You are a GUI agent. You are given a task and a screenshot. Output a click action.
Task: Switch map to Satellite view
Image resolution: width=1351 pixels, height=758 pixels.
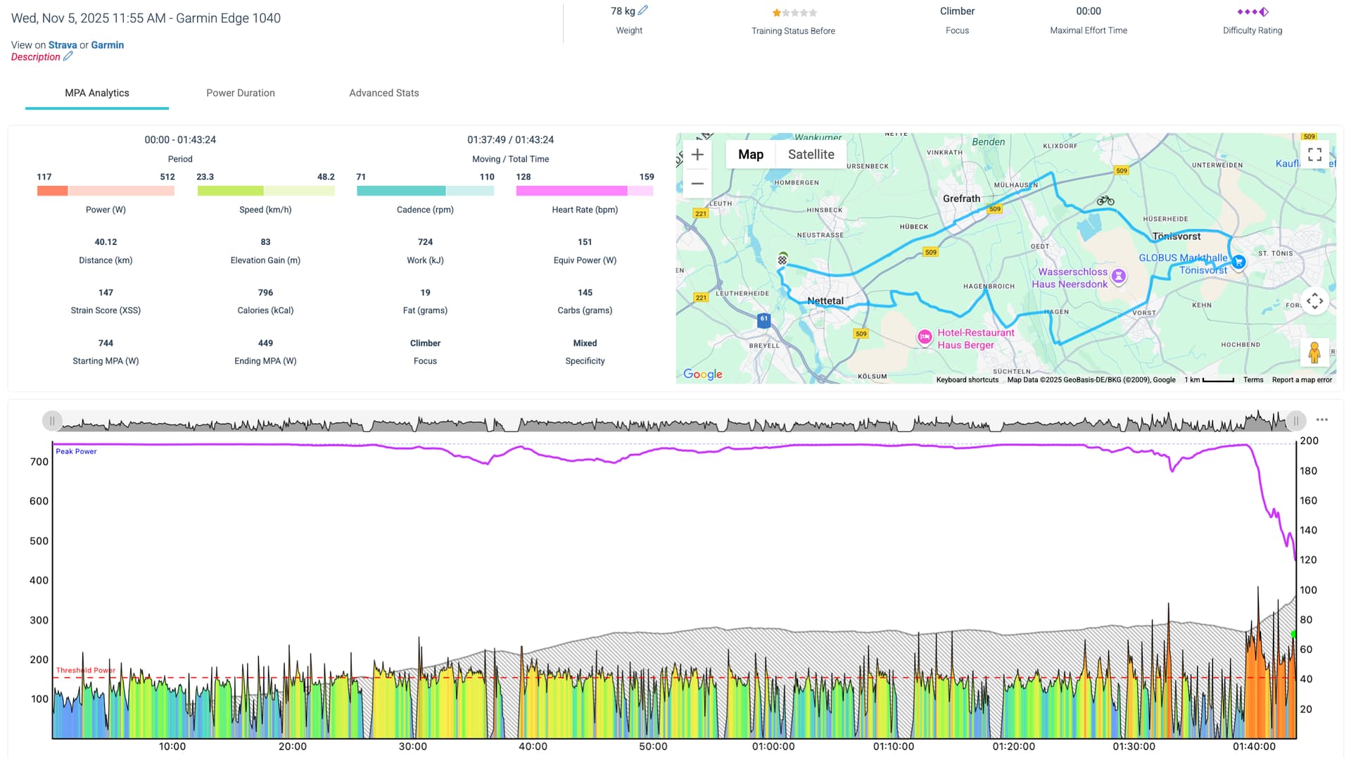811,155
